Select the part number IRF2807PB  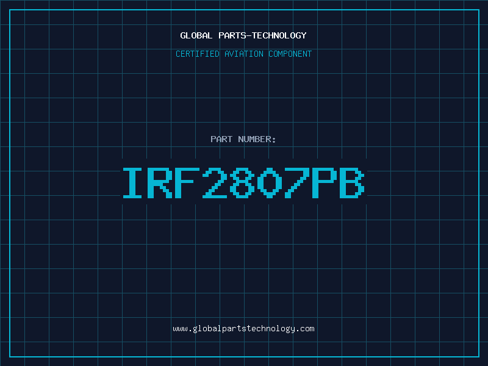[243, 182]
